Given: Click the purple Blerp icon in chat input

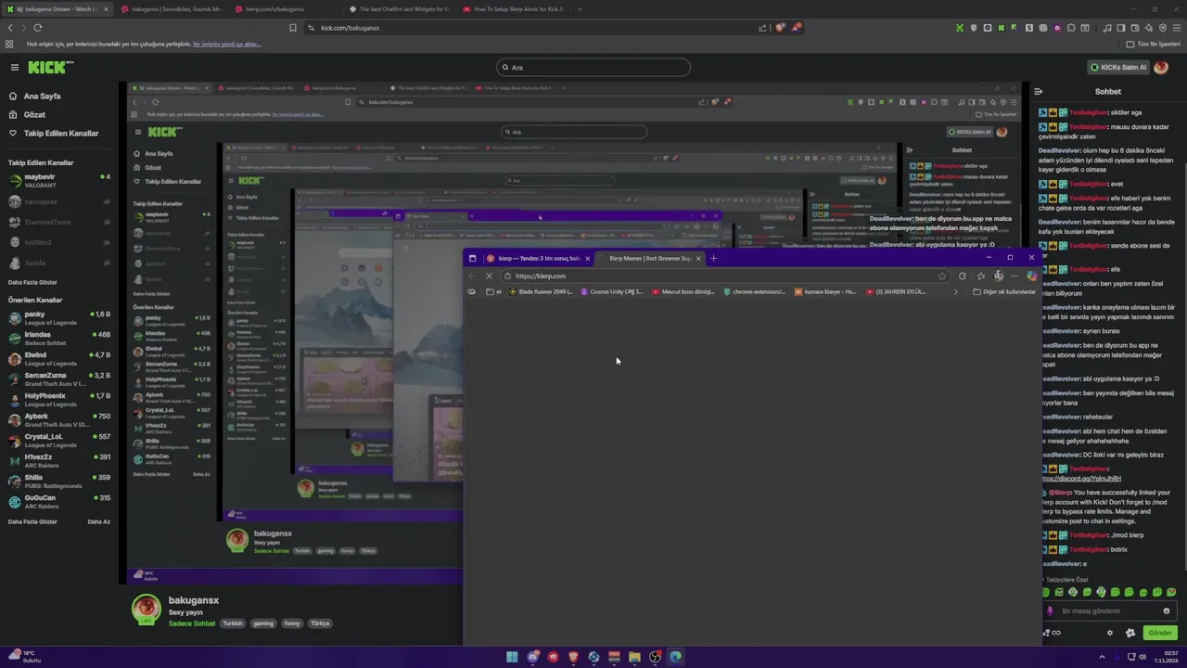Looking at the screenshot, I should pyautogui.click(x=1051, y=610).
